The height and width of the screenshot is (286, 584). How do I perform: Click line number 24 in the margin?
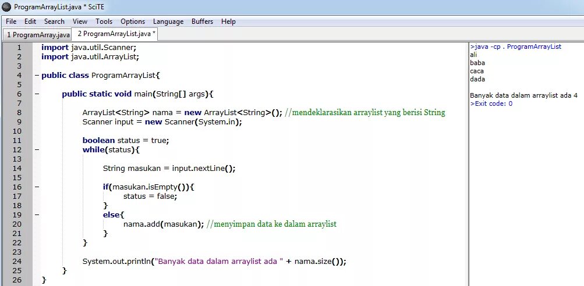(17, 262)
